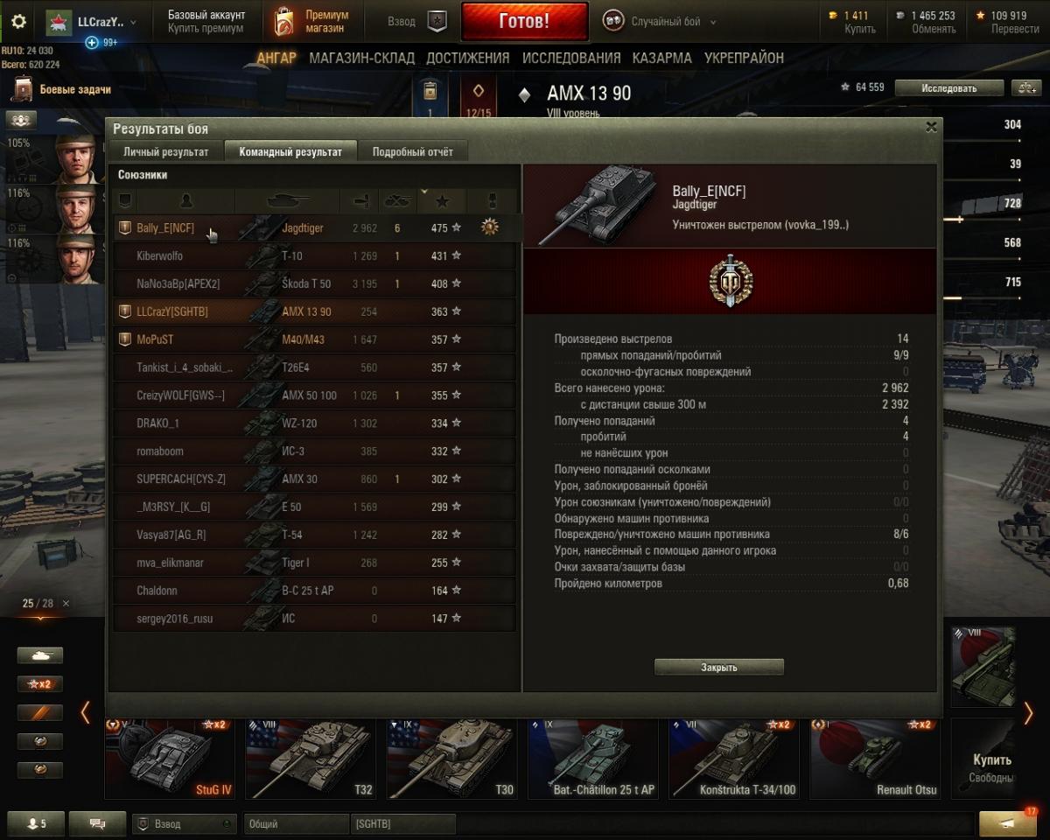
Task: Sort allies by damage dealt column
Action: click(359, 201)
